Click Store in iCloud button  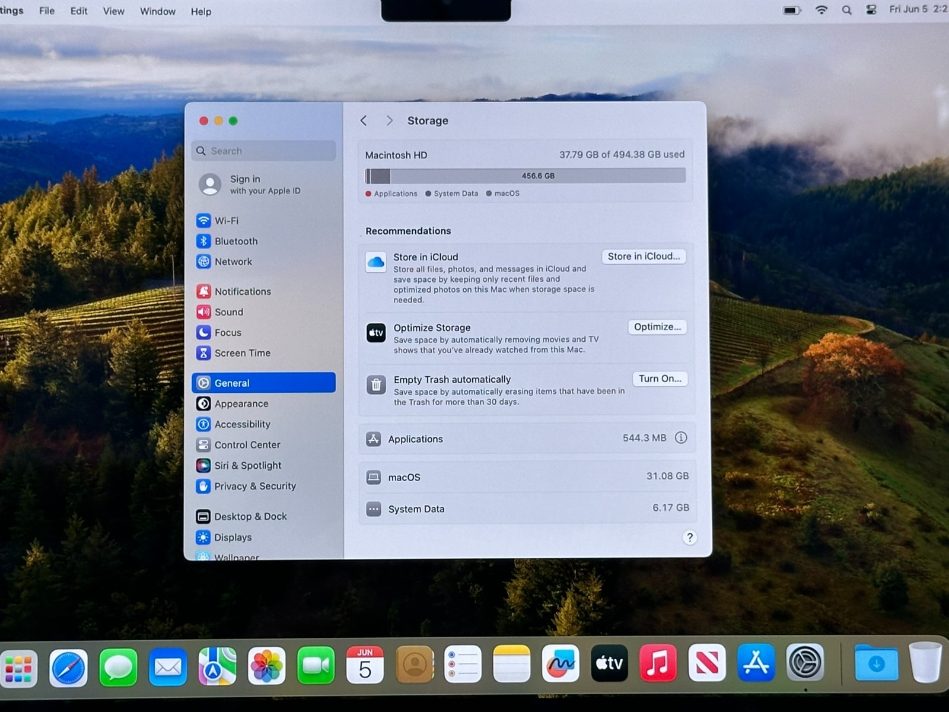coord(644,256)
